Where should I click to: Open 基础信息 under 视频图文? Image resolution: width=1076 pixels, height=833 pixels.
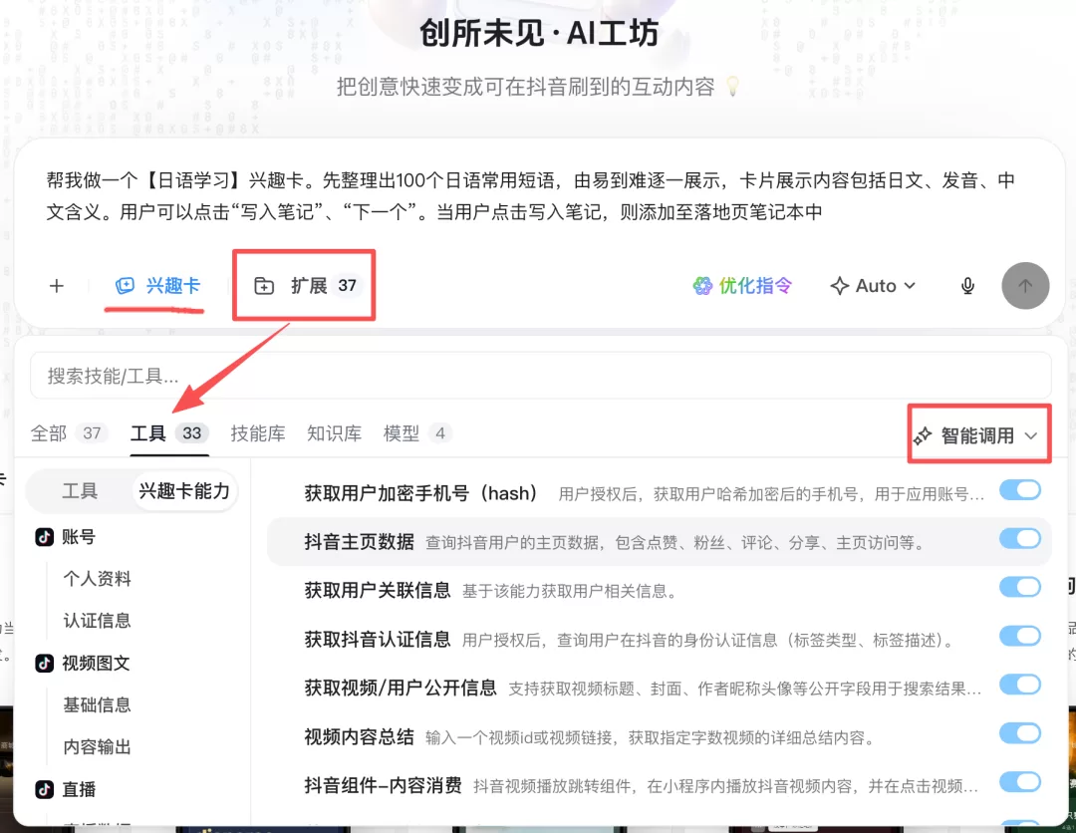(x=97, y=704)
